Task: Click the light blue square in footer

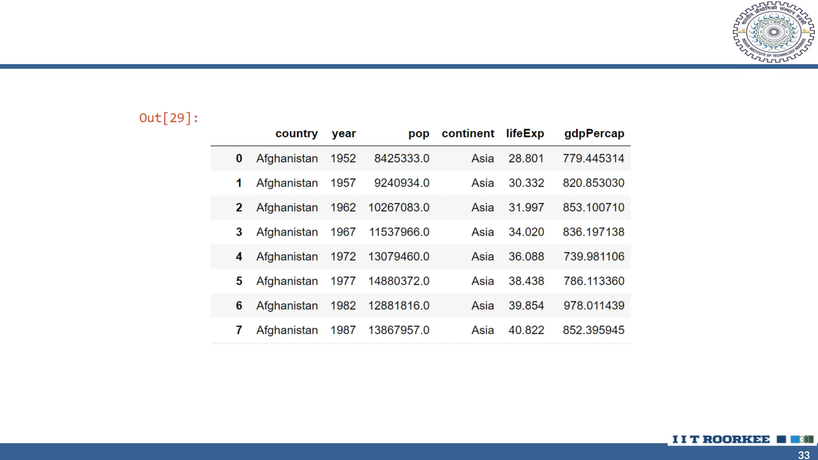Action: click(x=795, y=439)
